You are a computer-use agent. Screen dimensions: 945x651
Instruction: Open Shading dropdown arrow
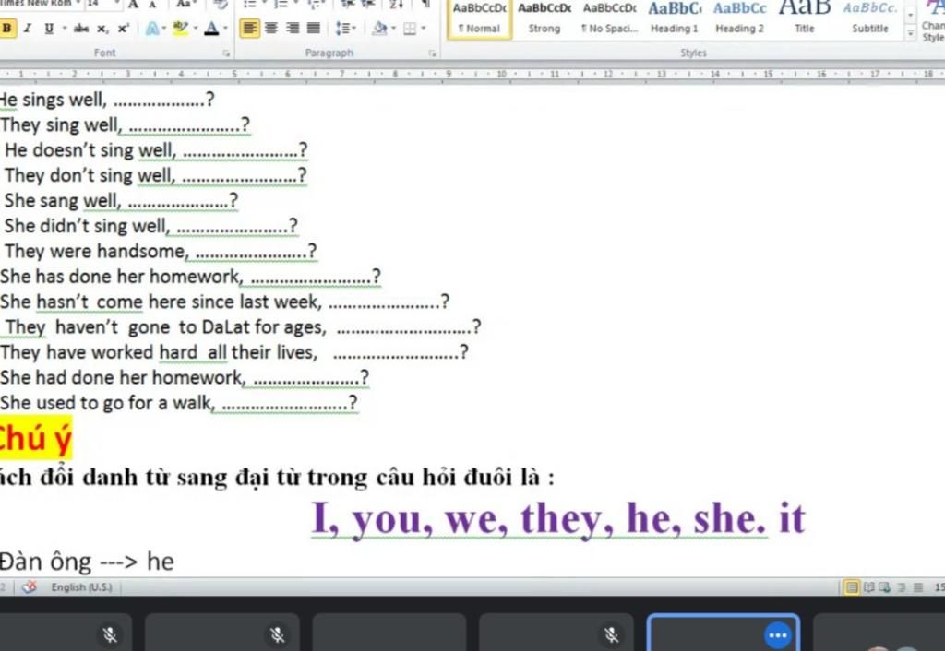coord(393,29)
